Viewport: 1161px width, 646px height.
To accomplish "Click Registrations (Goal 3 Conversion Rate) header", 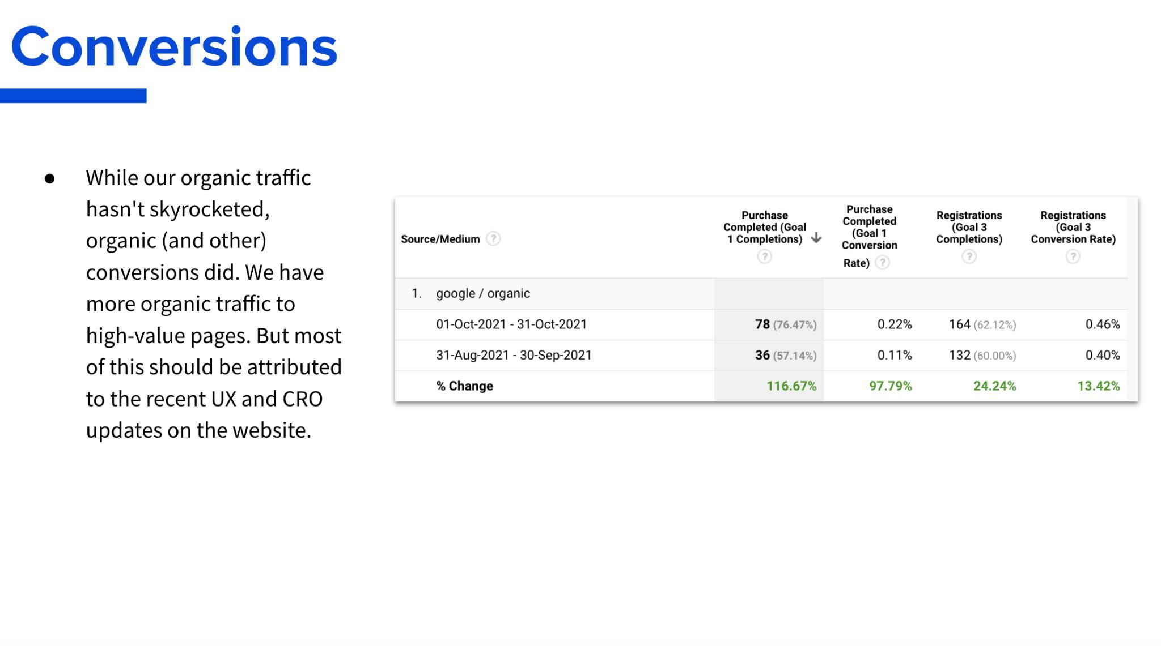I will coord(1073,227).
